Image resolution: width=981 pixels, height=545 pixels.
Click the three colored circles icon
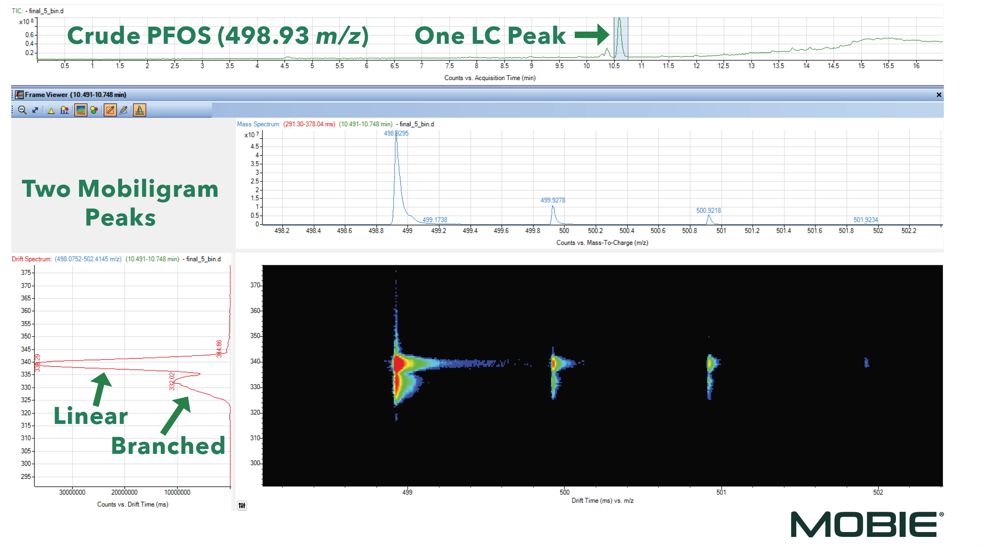(94, 110)
